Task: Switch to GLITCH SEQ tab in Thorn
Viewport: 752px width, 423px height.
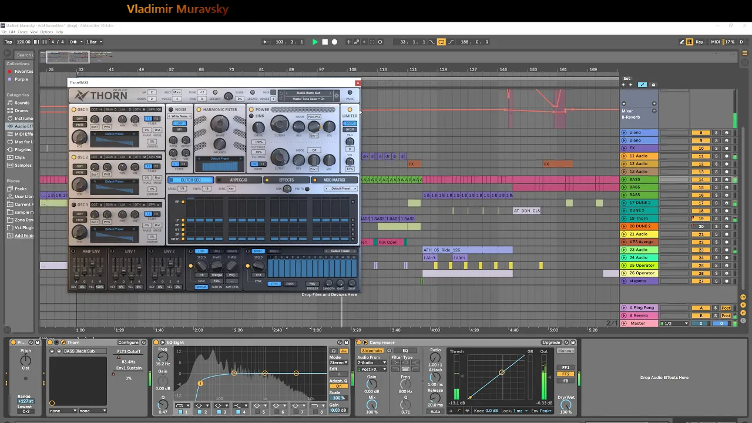Action: tap(190, 180)
